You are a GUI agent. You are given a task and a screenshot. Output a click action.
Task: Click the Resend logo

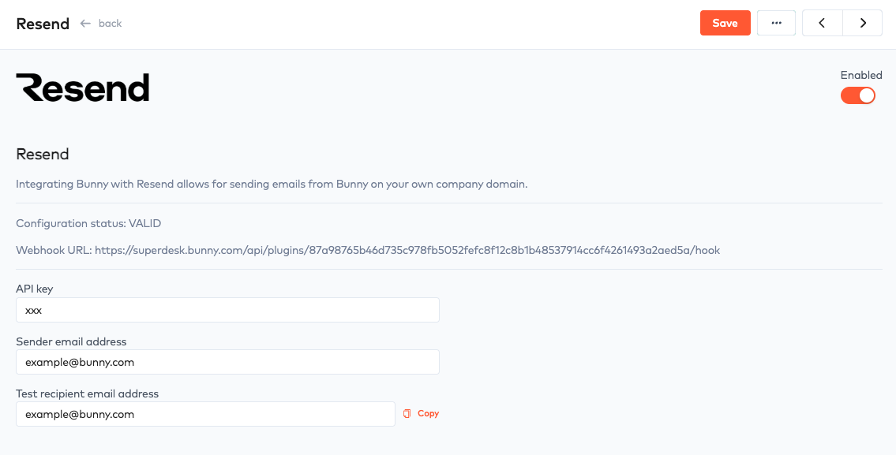coord(83,88)
